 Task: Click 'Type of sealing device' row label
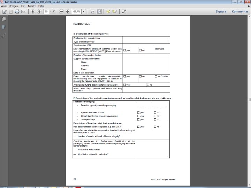[84, 42]
